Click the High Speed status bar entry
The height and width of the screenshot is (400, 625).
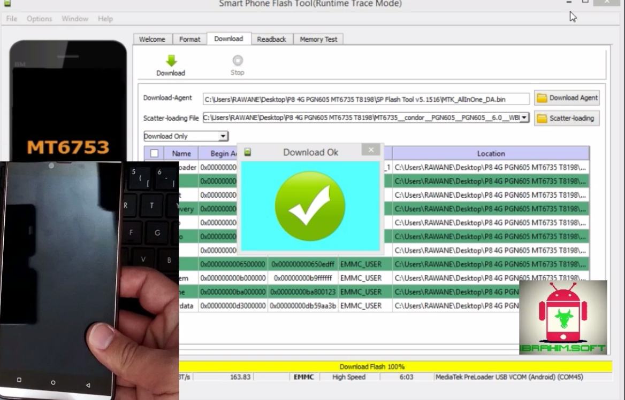click(349, 377)
